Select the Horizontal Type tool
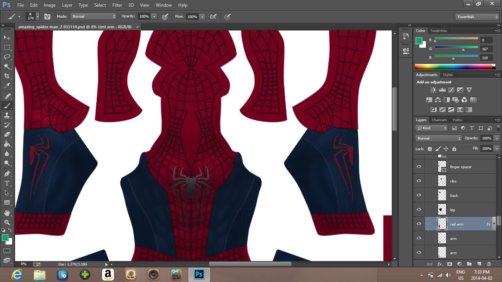 7,183
